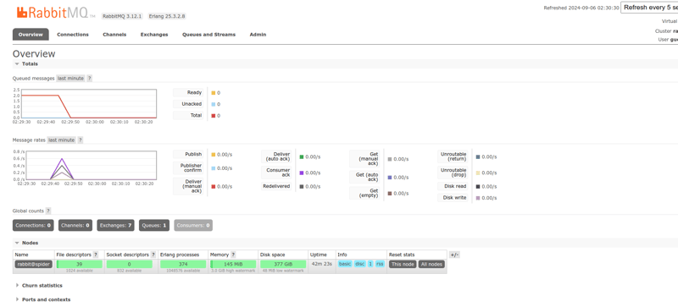This screenshot has width=678, height=307.
Task: Click the Consumers: 0 count button
Action: [193, 226]
